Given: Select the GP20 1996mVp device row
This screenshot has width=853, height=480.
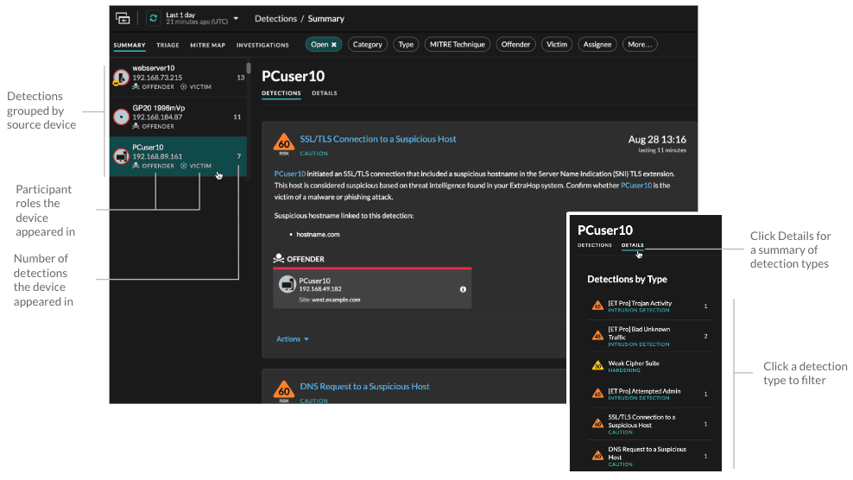Looking at the screenshot, I should coord(178,117).
